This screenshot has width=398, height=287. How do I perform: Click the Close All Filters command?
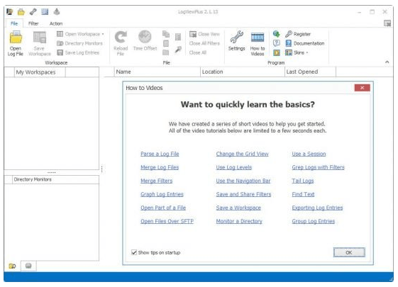[x=204, y=43]
